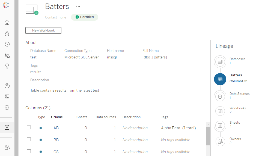Image resolution: width=253 pixels, height=156 pixels.
Task: Click the results tag link
Action: (x=36, y=72)
